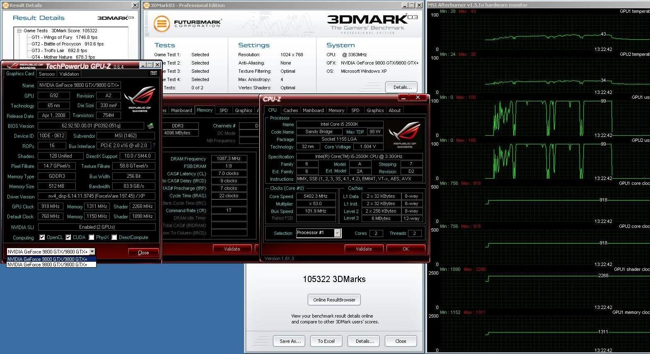Open the About tab in CPU-Z
650x354 pixels.
point(394,110)
